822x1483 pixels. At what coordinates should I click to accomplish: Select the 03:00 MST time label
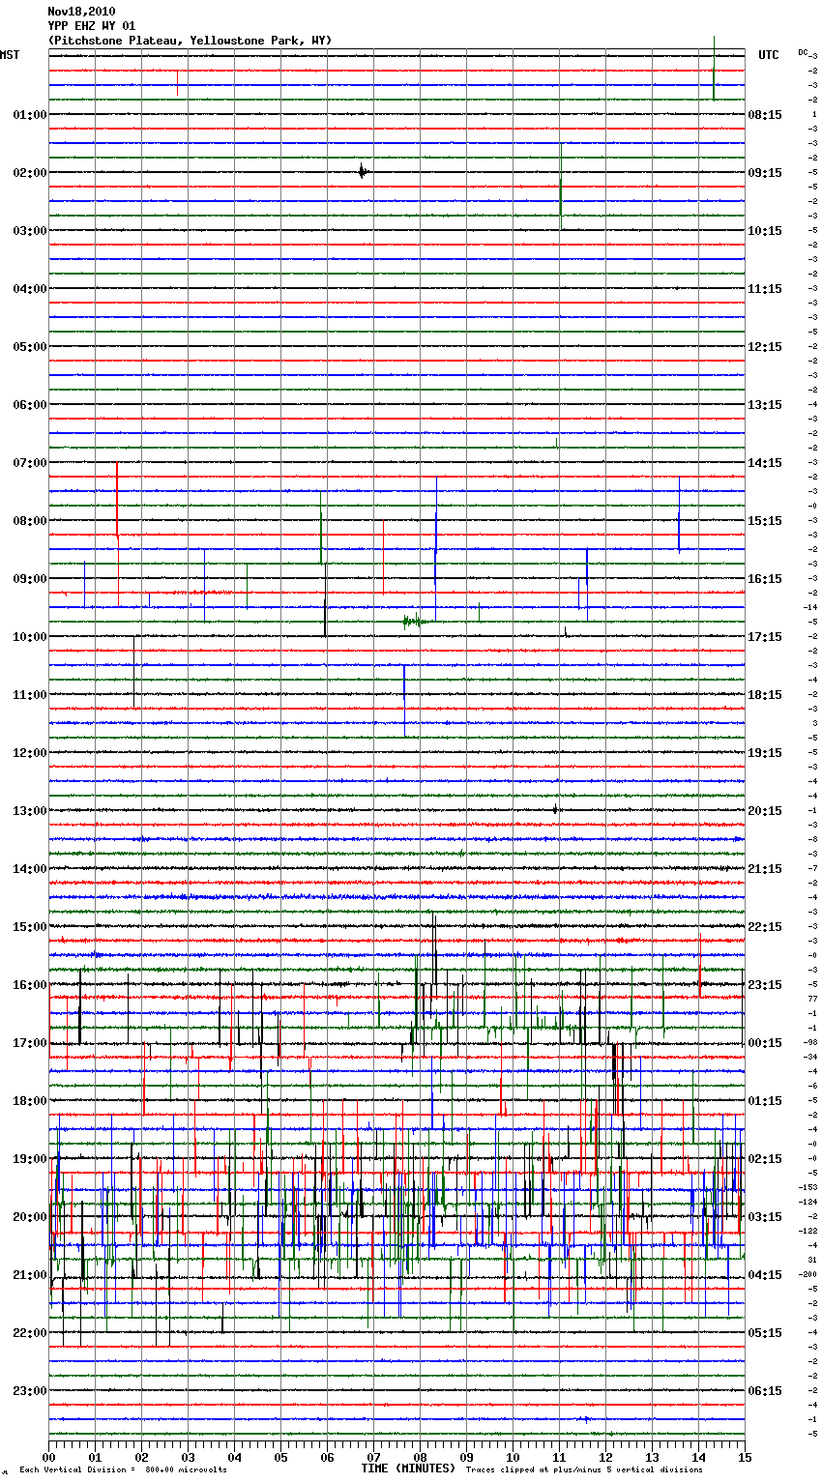pos(30,231)
